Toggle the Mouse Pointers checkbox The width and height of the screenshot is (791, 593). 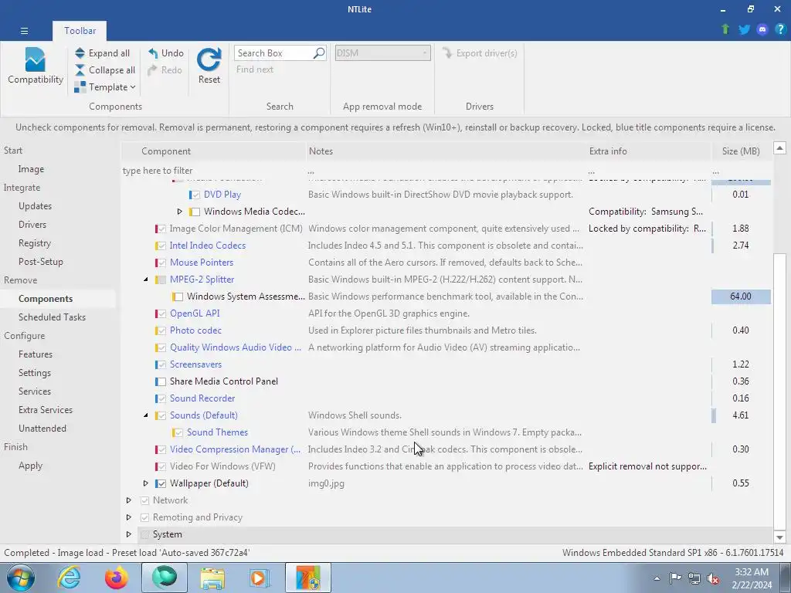click(x=161, y=263)
